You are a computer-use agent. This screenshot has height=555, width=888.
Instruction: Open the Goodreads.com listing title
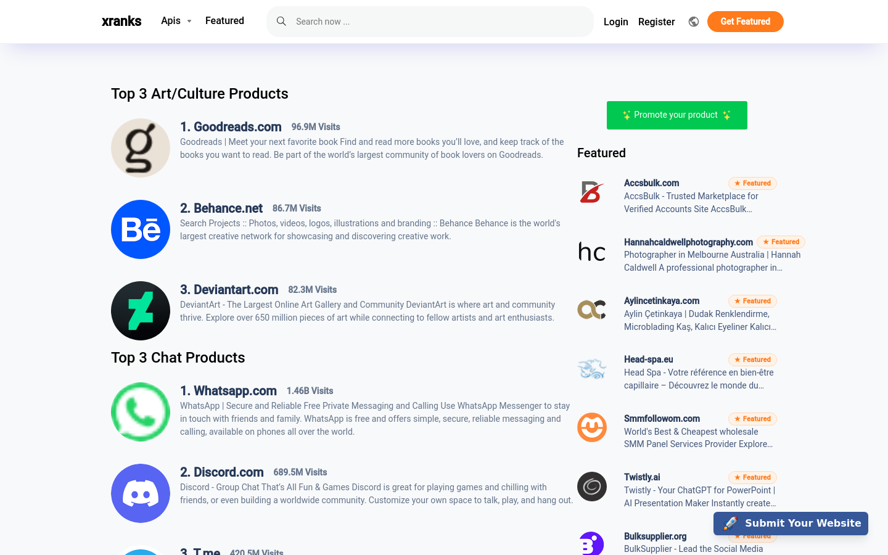pyautogui.click(x=231, y=127)
